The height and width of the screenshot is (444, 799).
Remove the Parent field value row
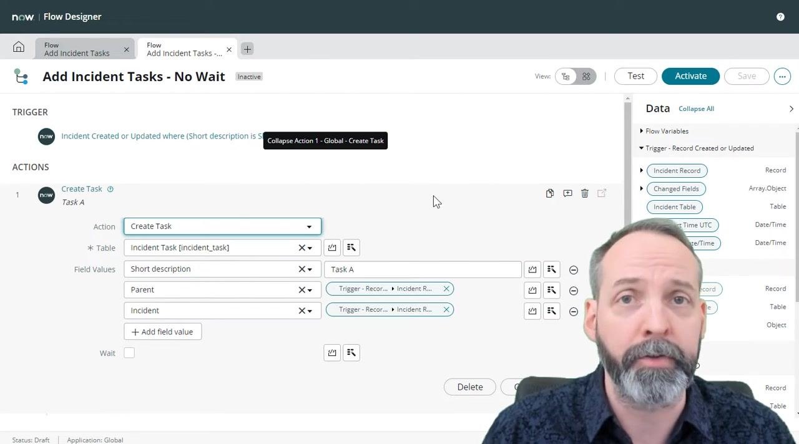coord(574,291)
